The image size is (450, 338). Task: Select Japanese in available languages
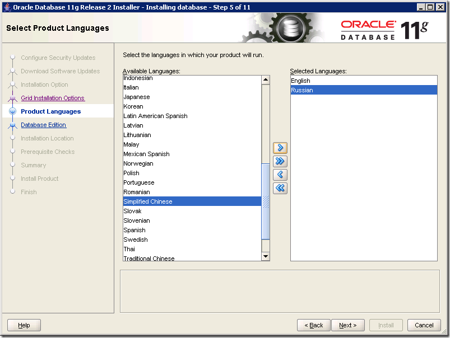pos(192,97)
